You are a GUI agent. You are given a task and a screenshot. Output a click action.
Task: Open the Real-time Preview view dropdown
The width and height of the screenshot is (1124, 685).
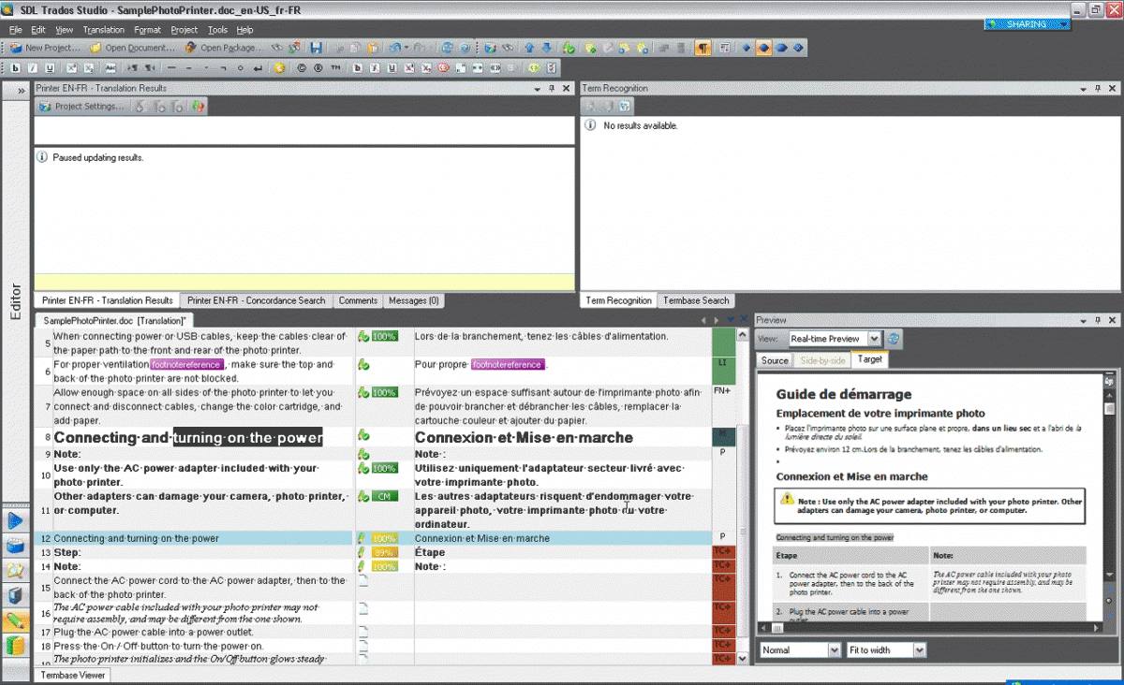pos(875,339)
